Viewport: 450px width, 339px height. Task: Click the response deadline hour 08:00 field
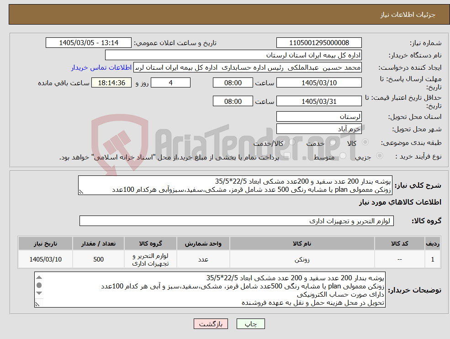pos(233,83)
